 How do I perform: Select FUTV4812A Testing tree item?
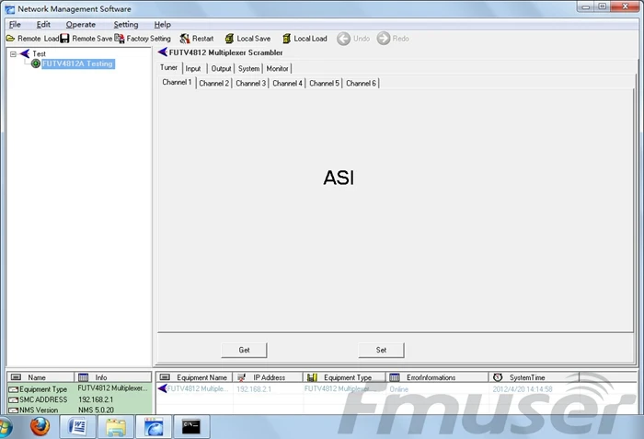point(77,64)
